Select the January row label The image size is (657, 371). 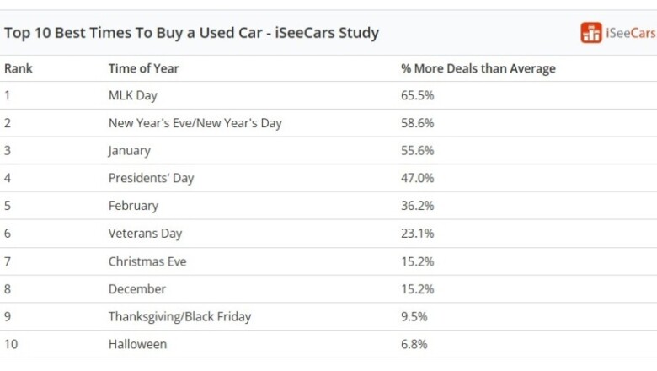130,151
